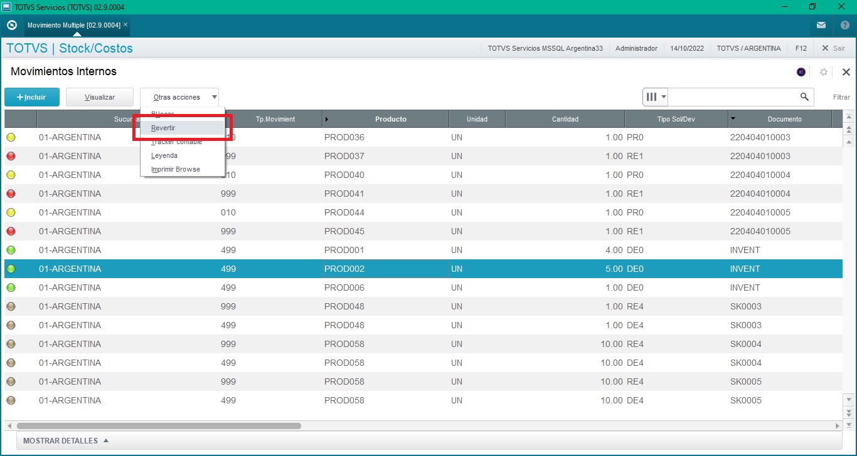857x456 pixels.
Task: Click the Tp.Moviment column header
Action: 275,119
